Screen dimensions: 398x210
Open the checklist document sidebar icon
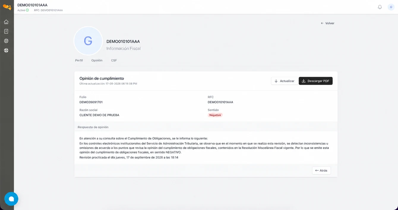coord(6,31)
